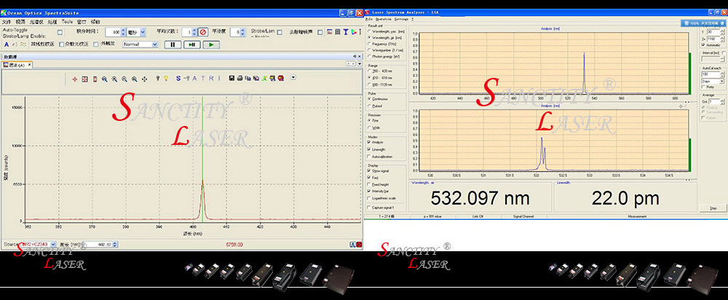Open the Source dropdown at bottom of SpectraSuite
This screenshot has height=300, width=728.
click(53, 244)
